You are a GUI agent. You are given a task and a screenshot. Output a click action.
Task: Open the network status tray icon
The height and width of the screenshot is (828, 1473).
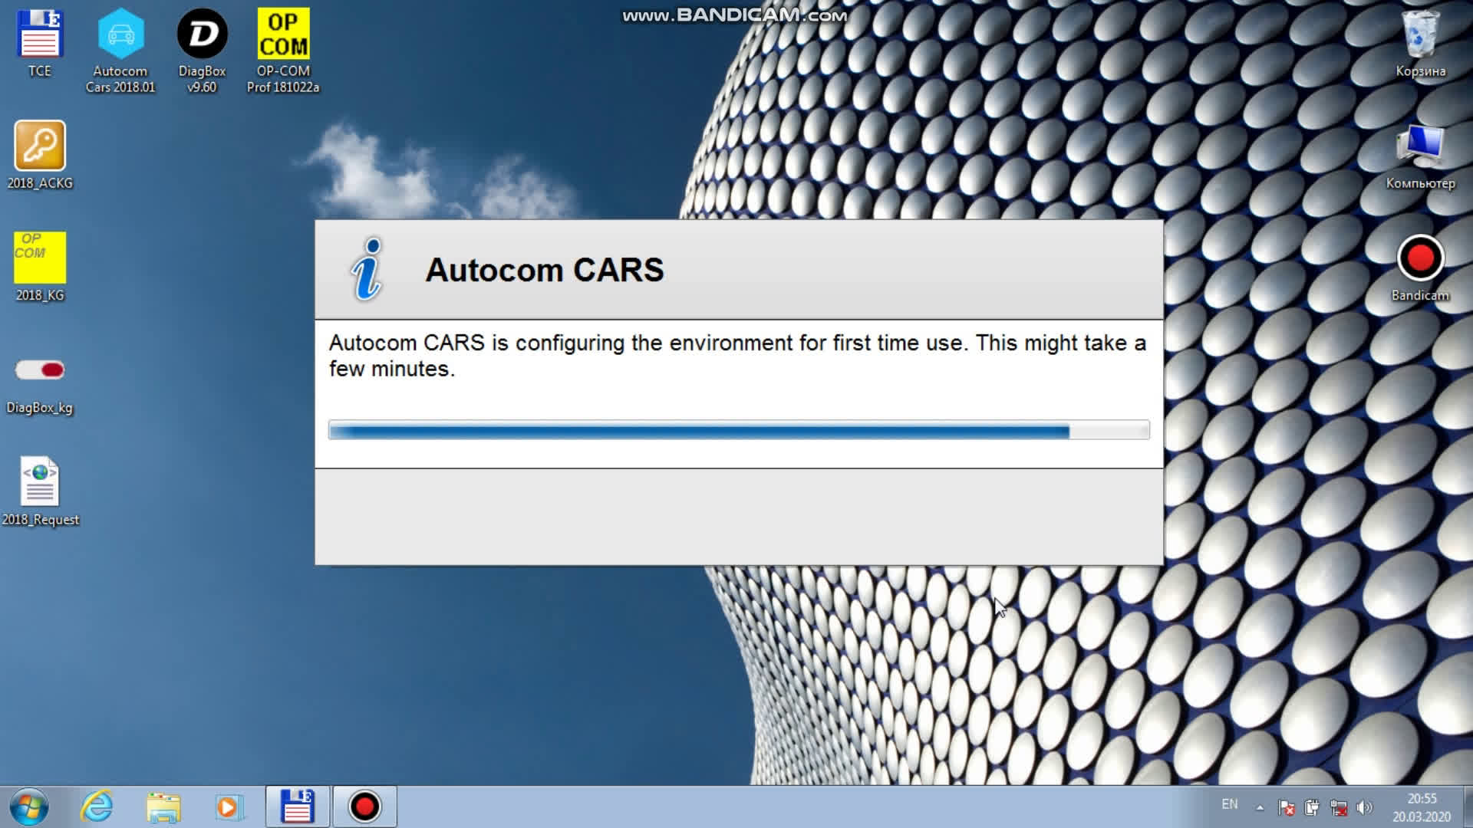point(1339,807)
